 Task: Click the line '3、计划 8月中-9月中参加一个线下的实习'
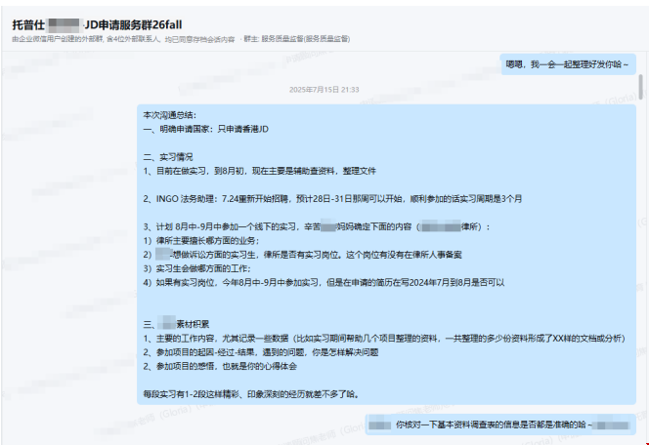pyautogui.click(x=313, y=226)
